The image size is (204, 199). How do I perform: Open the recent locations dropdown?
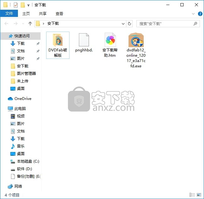click(x=23, y=24)
